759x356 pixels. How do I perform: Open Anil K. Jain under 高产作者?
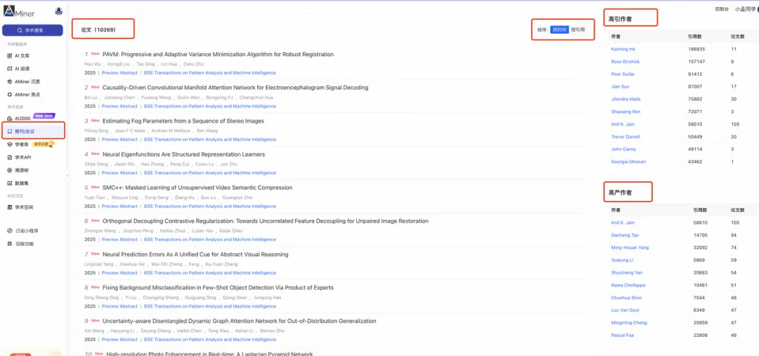pyautogui.click(x=623, y=223)
